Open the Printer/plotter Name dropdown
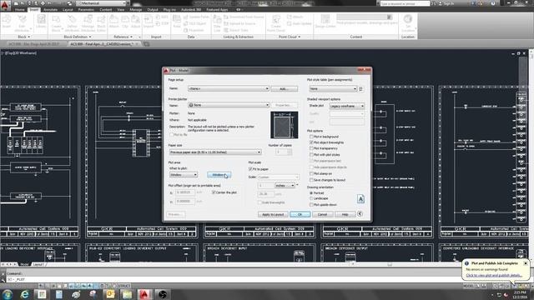 point(229,105)
